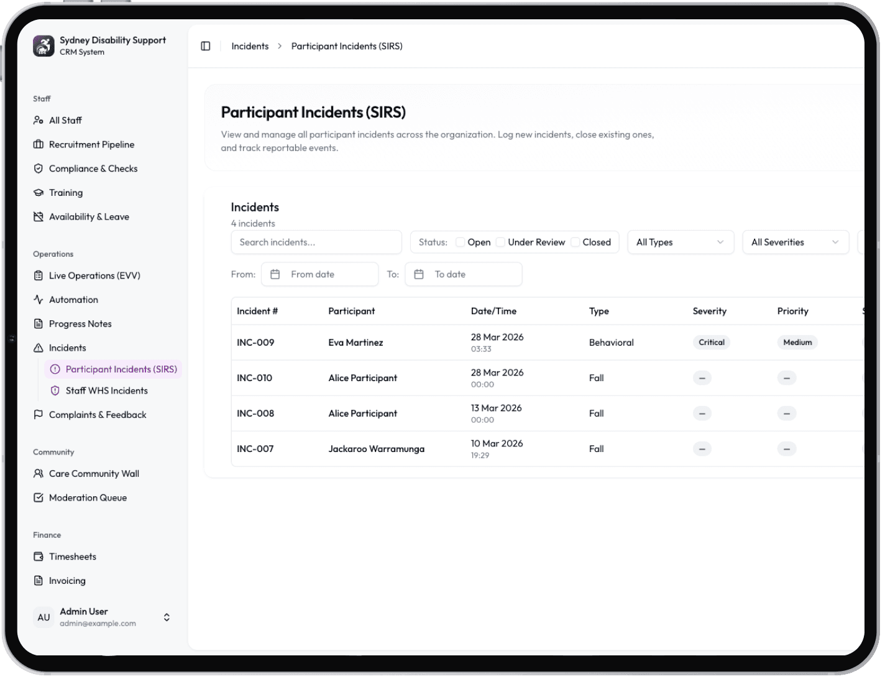
Task: Click the Live Operations clipboard icon
Action: click(x=39, y=275)
